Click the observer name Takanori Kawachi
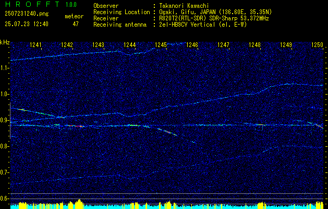Viewport: 328px width, 209px height. click(184, 6)
